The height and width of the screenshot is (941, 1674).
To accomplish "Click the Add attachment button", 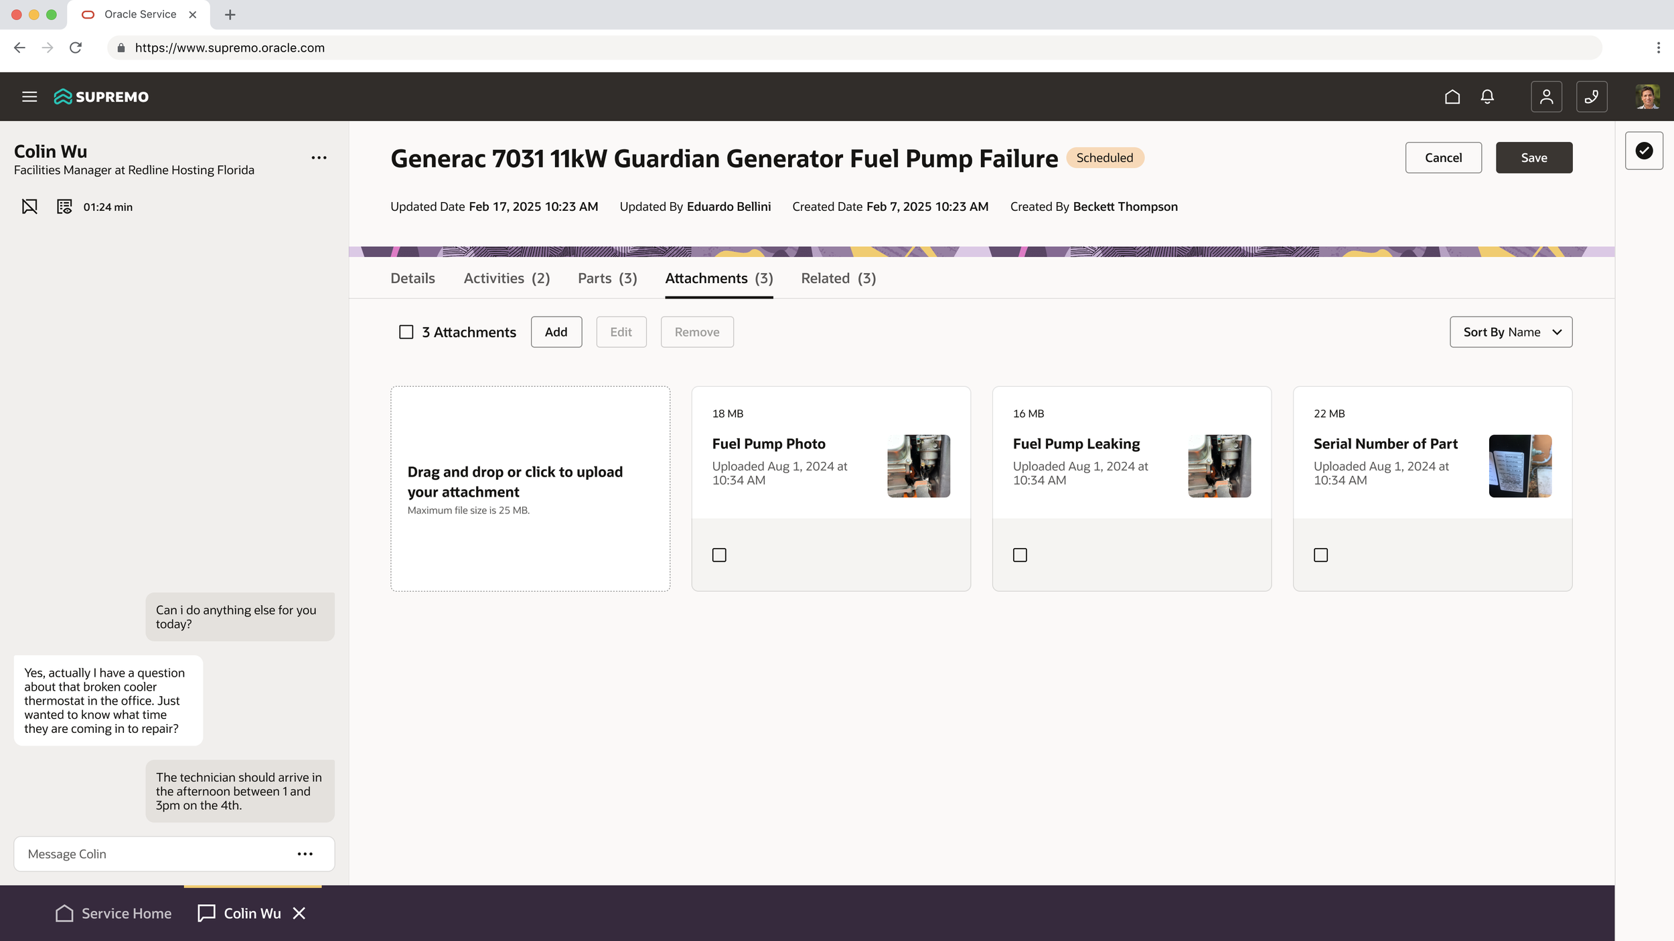I will pyautogui.click(x=556, y=332).
